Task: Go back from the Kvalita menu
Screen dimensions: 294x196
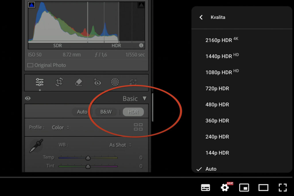Action: [201, 18]
